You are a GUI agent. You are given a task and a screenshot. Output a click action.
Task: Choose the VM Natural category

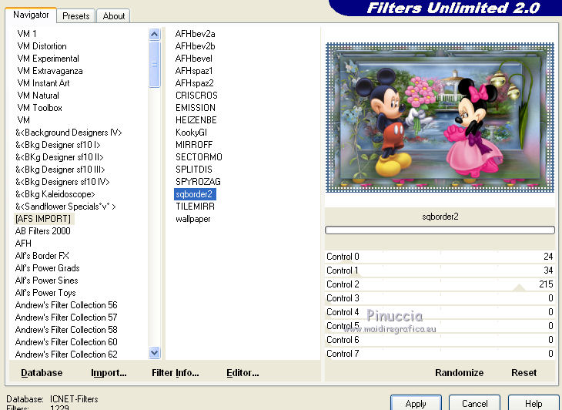coord(38,96)
